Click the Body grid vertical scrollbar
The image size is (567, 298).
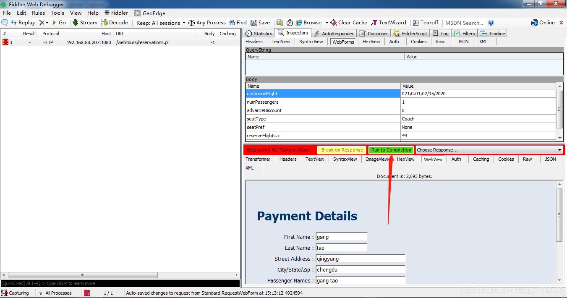[x=559, y=111]
